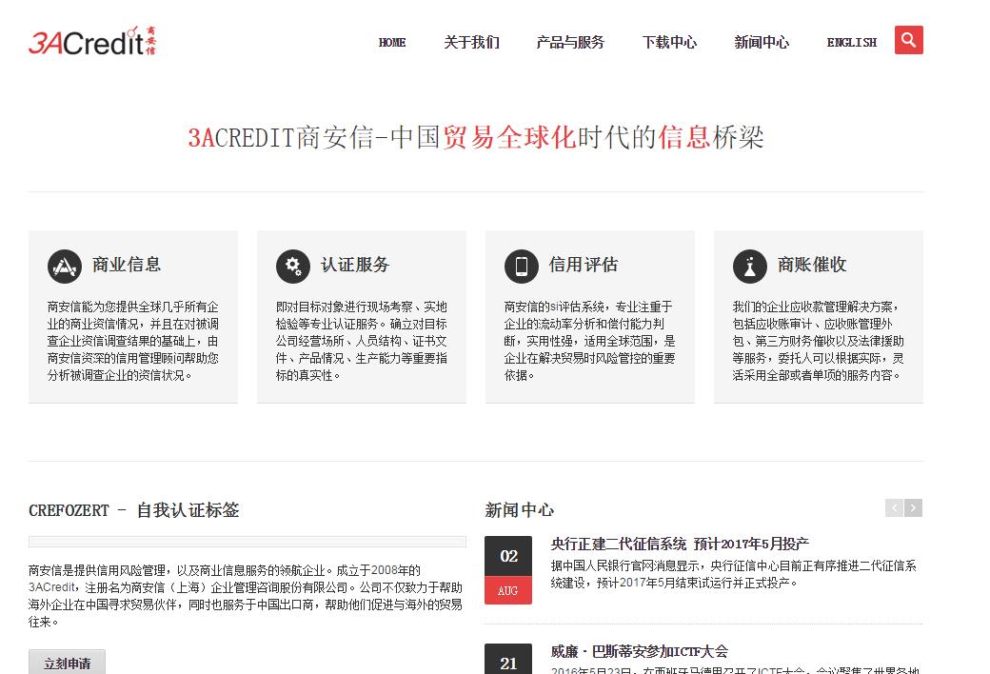Click the 3ACREDIT商安信 banner headline

point(476,138)
